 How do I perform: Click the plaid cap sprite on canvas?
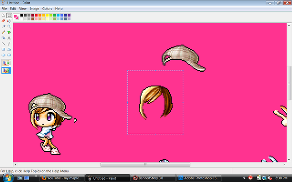[183, 58]
